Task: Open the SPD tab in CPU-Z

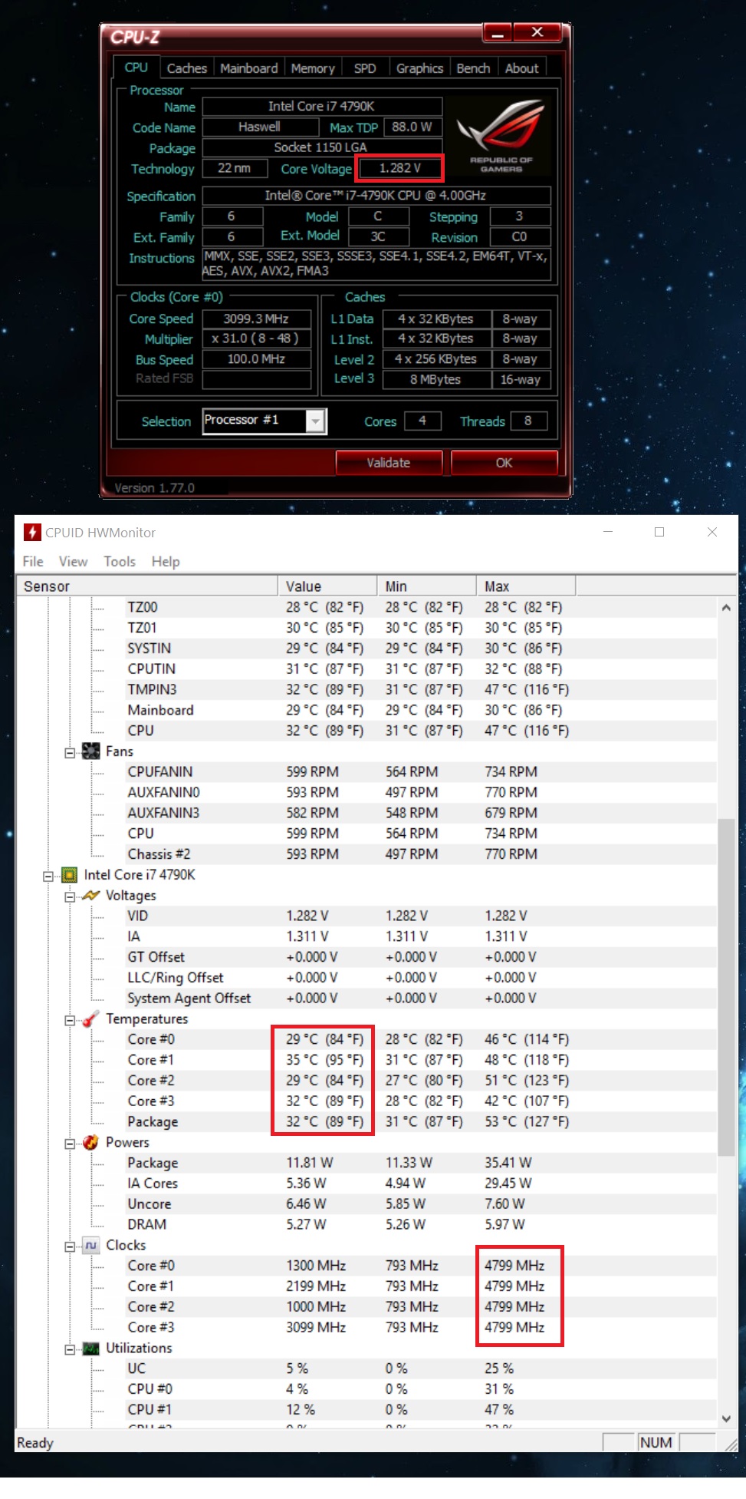Action: click(365, 68)
